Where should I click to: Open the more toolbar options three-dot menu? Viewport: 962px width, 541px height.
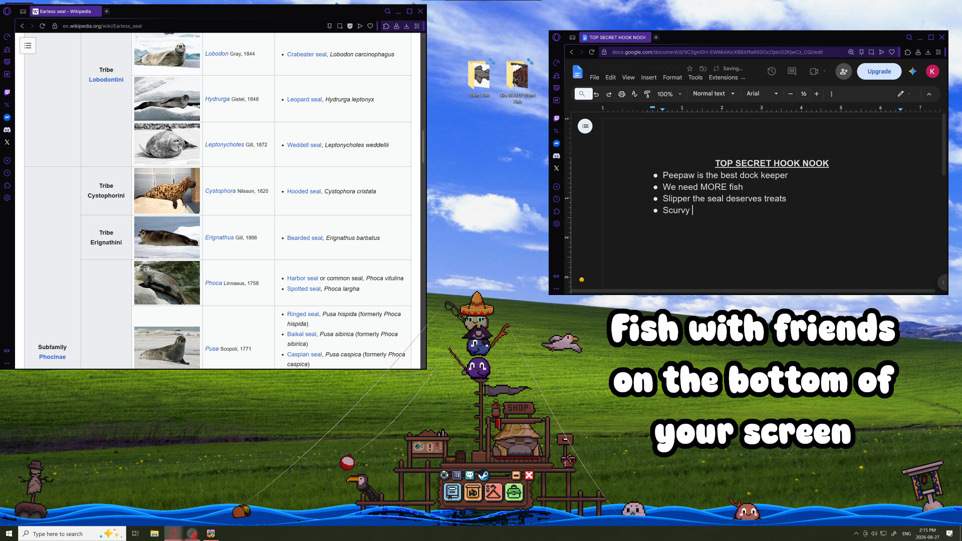coord(831,94)
